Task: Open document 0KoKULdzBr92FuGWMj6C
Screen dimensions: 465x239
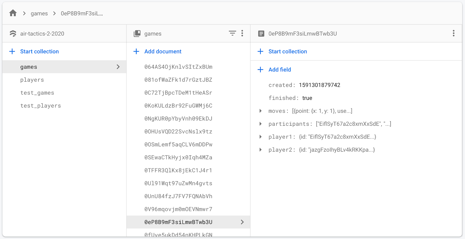Action: coord(178,106)
